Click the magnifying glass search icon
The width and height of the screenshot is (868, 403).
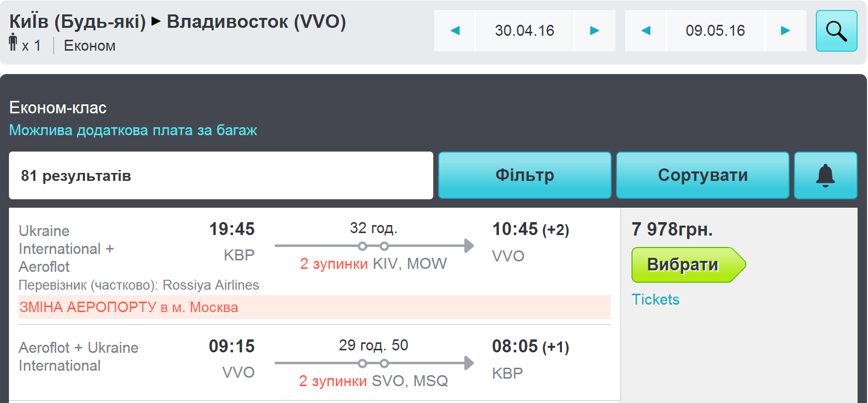point(836,31)
